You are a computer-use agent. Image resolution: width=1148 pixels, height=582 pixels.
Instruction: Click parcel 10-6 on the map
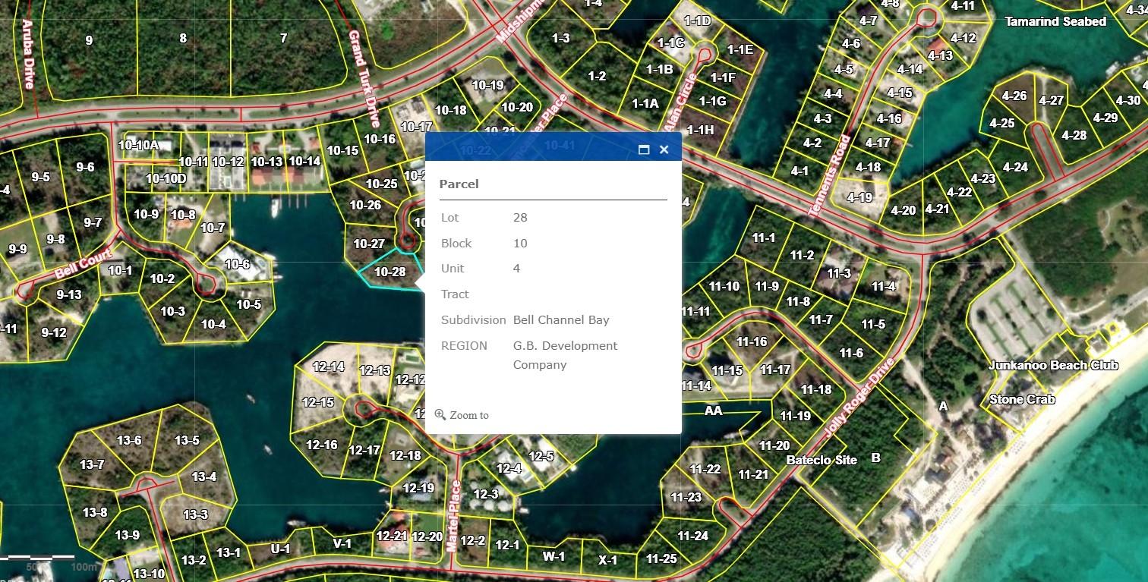[237, 264]
